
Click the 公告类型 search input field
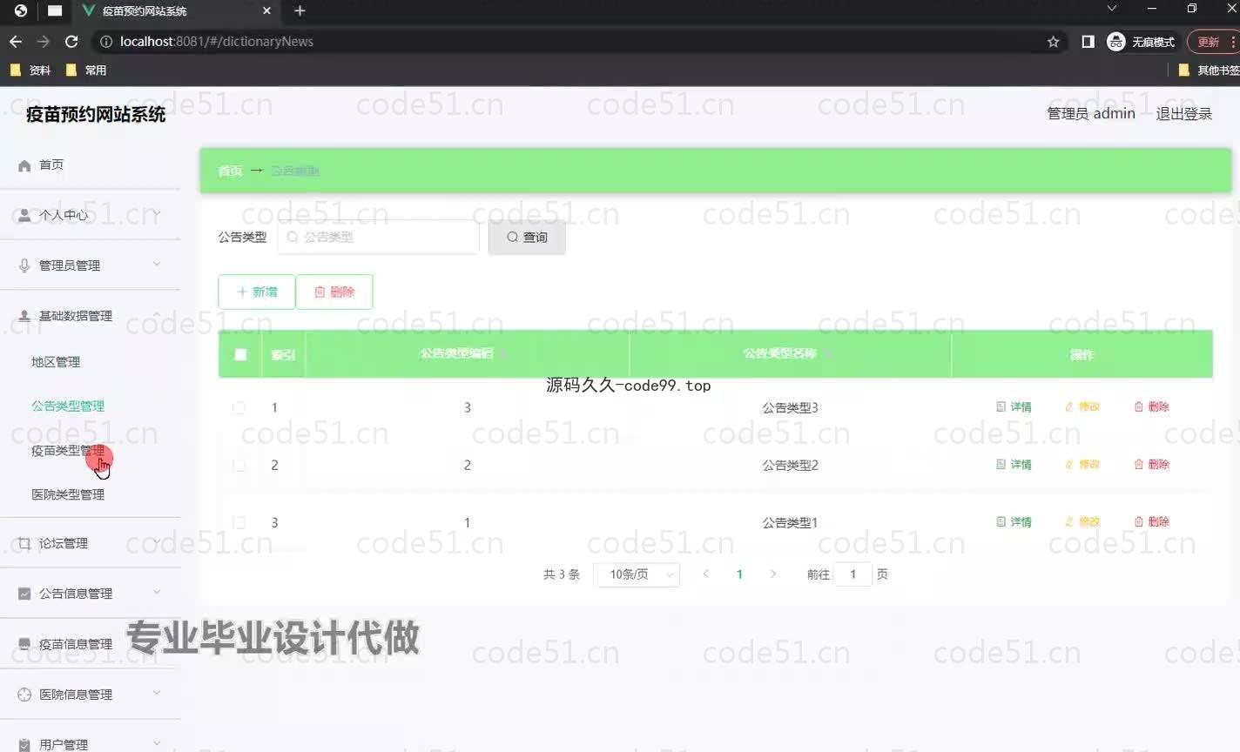tap(379, 237)
